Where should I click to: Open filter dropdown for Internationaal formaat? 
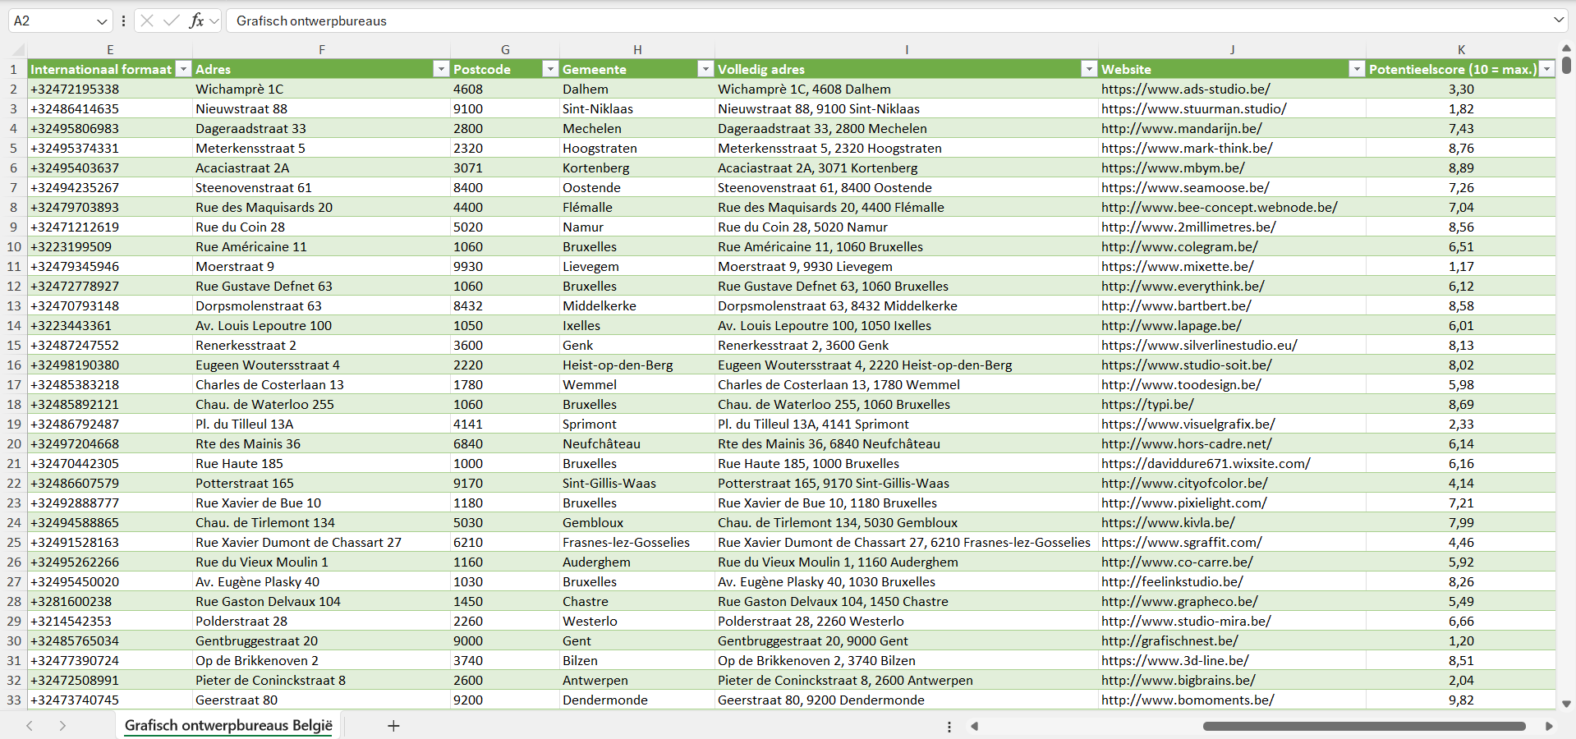184,69
